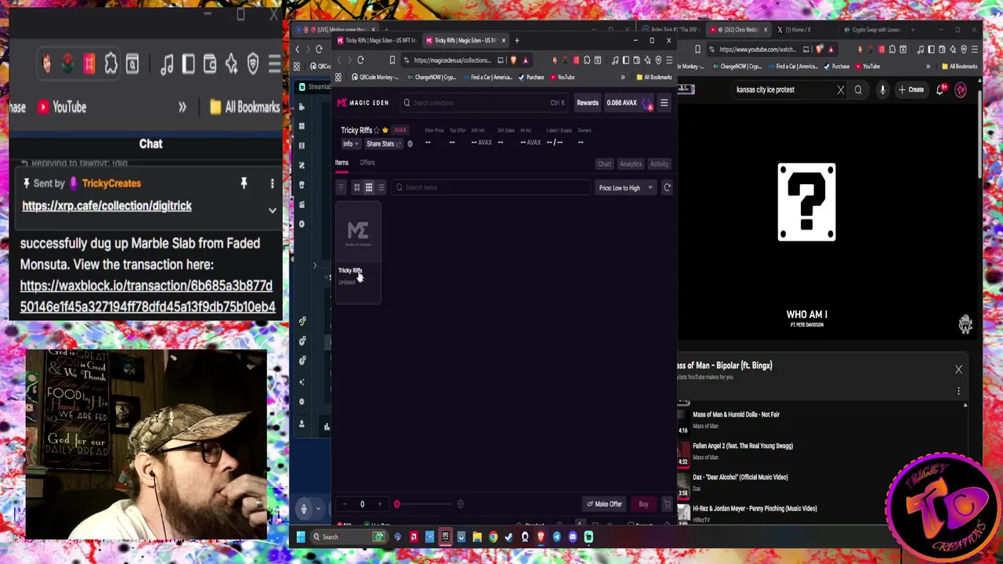Image resolution: width=1003 pixels, height=564 pixels.
Task: Open the Analytics tab
Action: click(631, 164)
